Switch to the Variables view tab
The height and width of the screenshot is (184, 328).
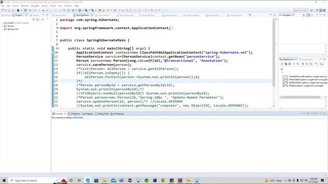click(x=287, y=15)
